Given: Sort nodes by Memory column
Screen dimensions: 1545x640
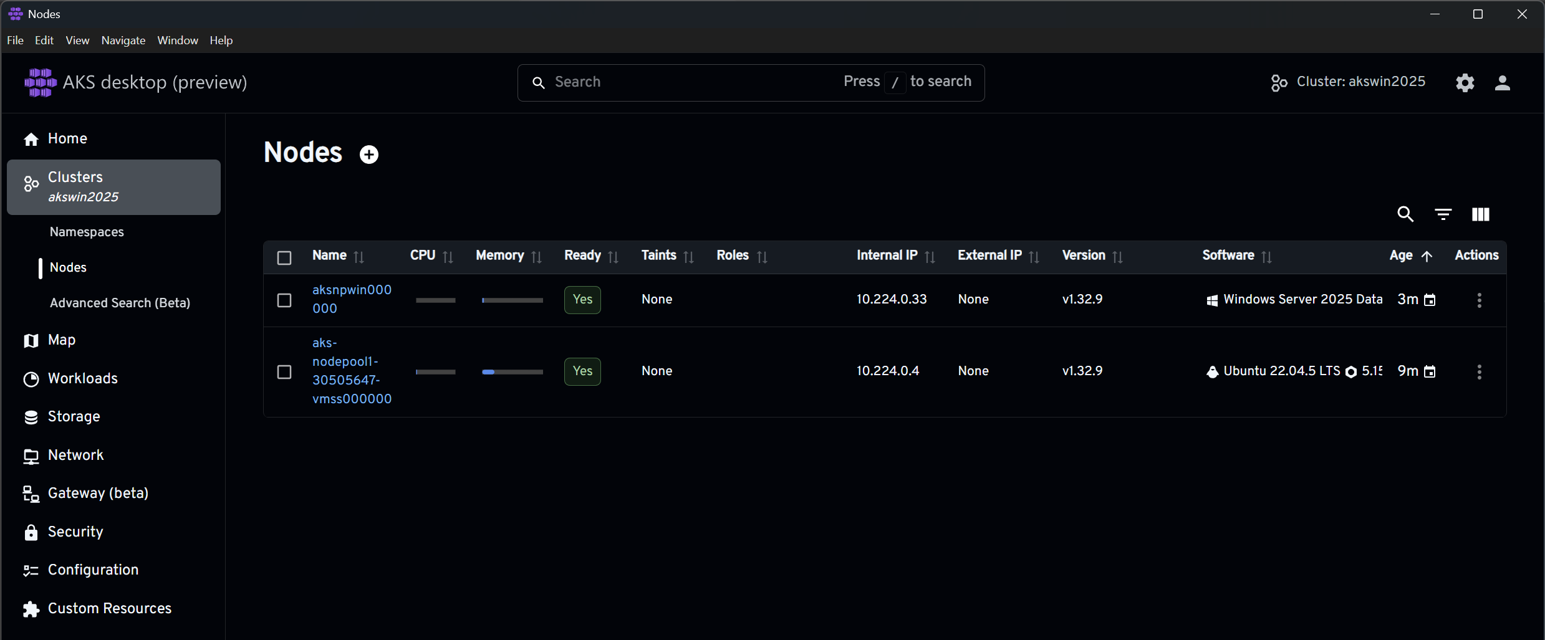Looking at the screenshot, I should 536,256.
